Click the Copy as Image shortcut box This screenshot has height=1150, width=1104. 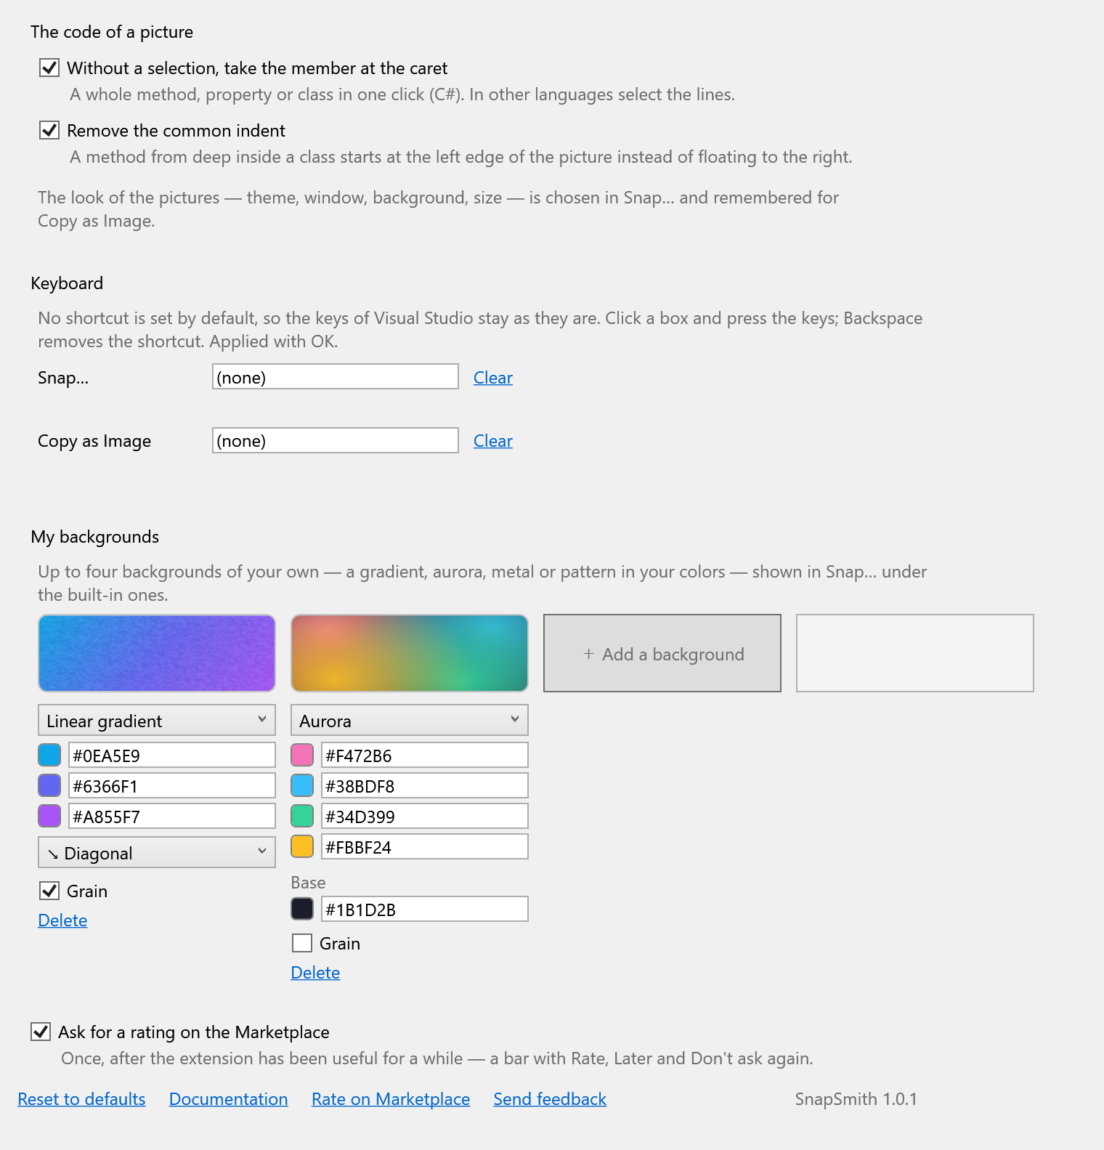pos(336,440)
